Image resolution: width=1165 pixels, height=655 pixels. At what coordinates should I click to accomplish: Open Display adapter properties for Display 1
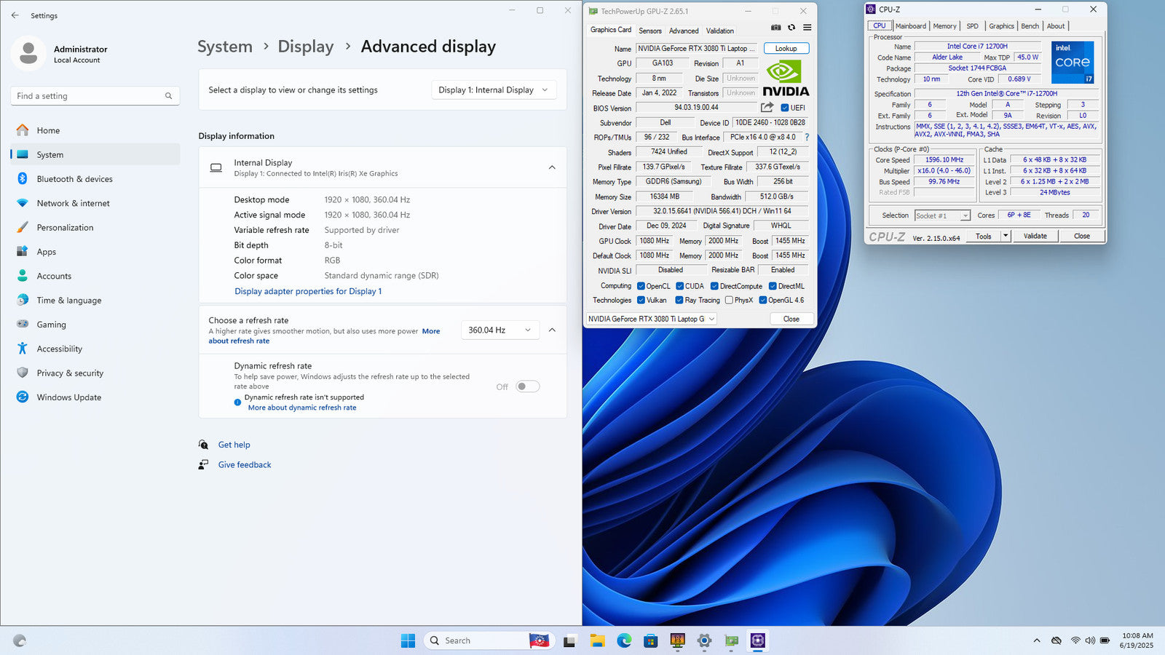[308, 291]
